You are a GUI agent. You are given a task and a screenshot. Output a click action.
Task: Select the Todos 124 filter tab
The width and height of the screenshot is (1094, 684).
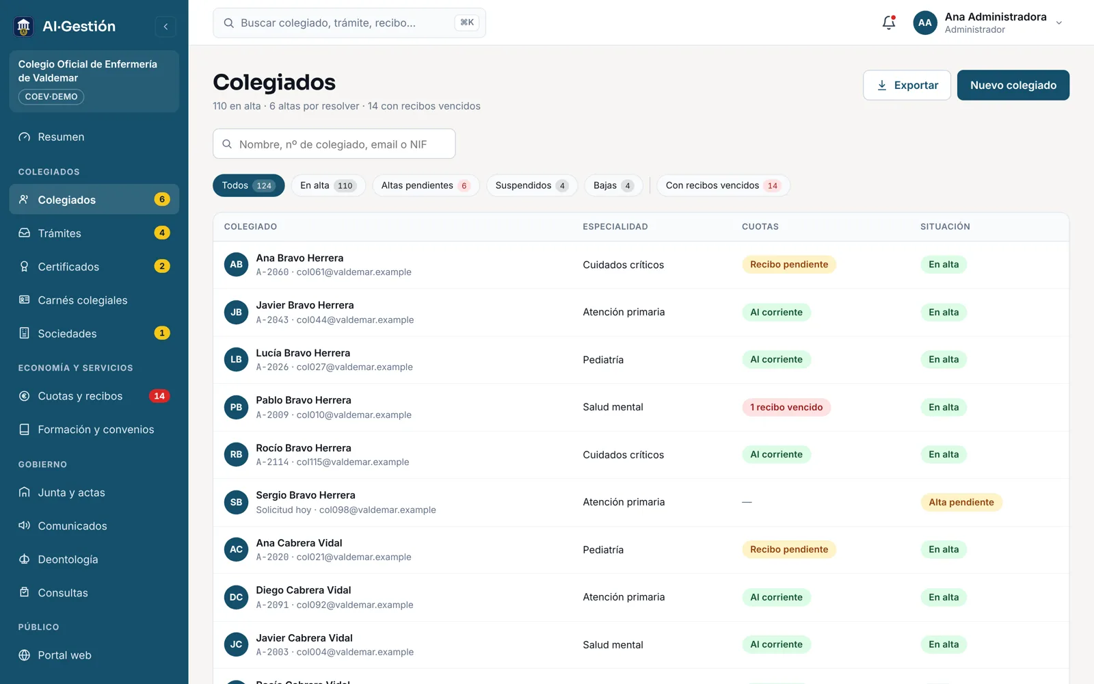coord(248,185)
